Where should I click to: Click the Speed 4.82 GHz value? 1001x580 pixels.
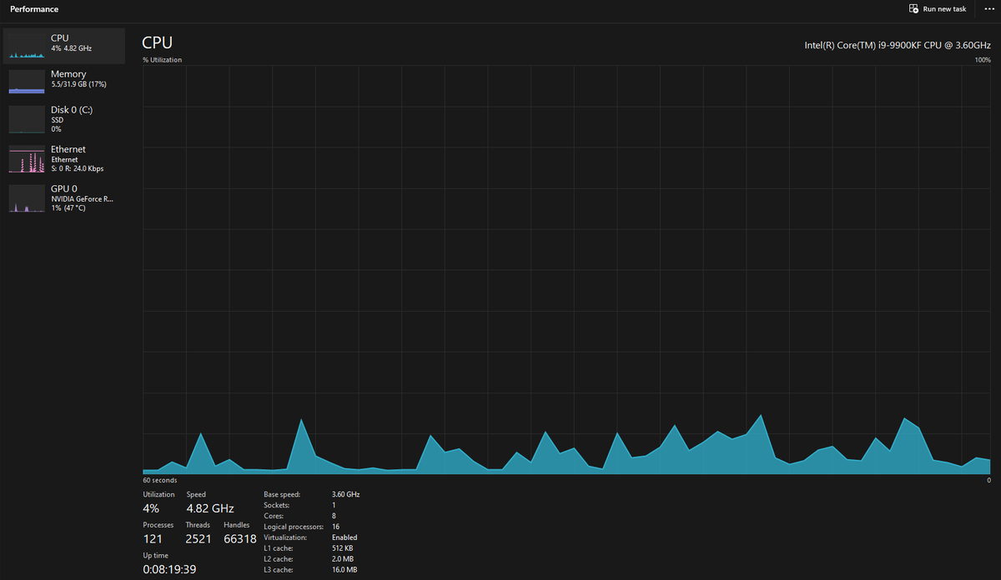(x=210, y=508)
